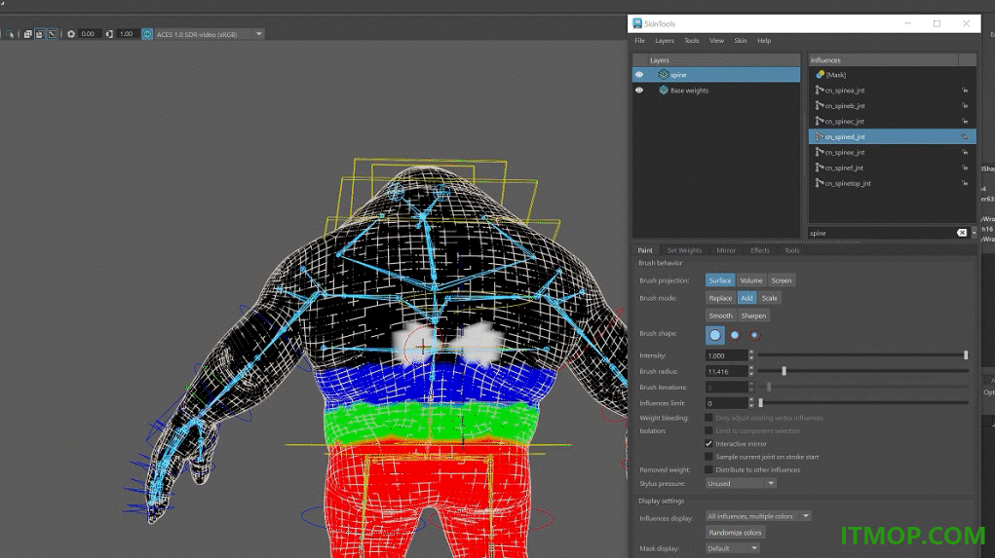Viewport: 995px width, 558px height.
Task: Switch to the Set Weights tab
Action: (684, 250)
